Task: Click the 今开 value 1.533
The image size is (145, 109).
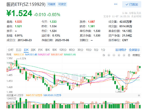Action: coord(53,22)
